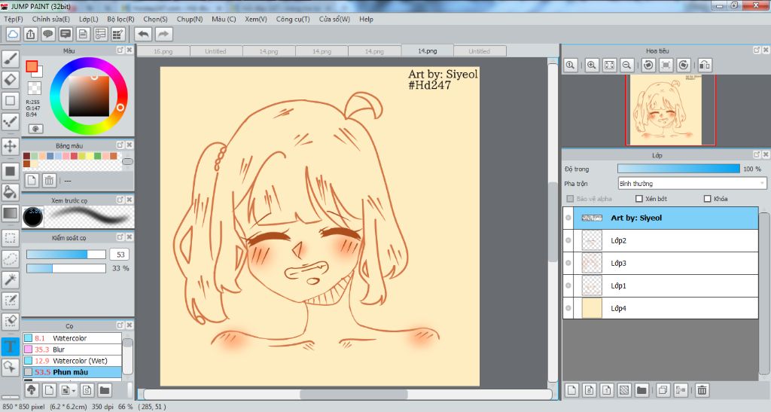Add a new raster layer
The width and height of the screenshot is (771, 412).
(x=571, y=390)
